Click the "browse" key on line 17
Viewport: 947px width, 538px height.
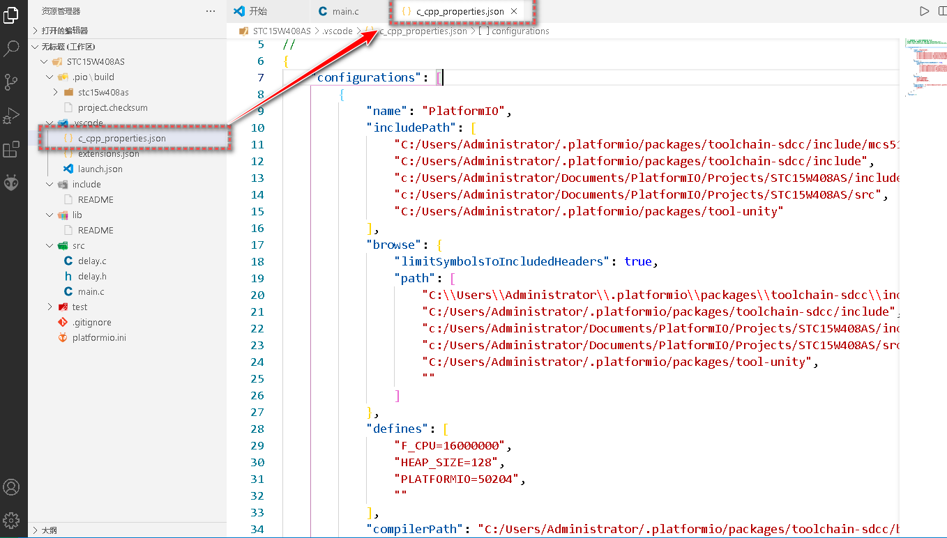click(x=394, y=245)
